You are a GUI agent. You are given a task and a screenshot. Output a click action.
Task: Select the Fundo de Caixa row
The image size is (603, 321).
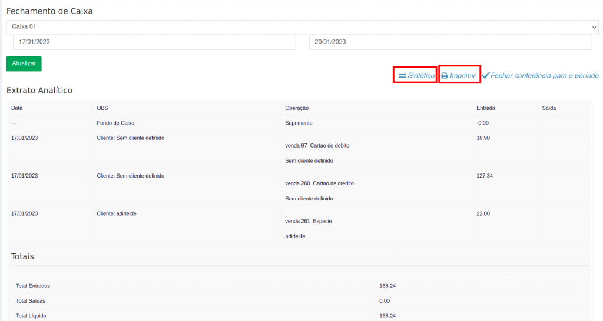(x=115, y=123)
